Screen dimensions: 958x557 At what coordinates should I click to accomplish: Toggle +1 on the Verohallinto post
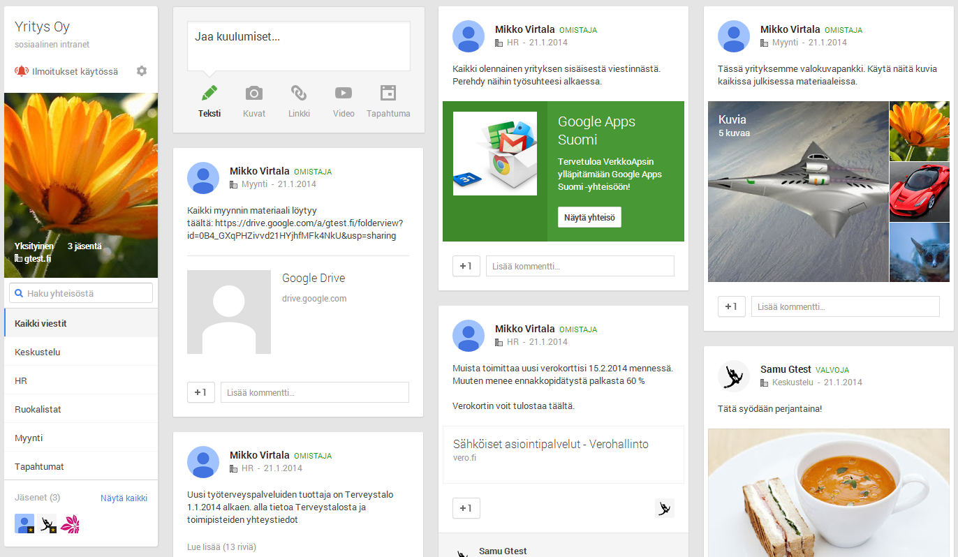coord(466,508)
